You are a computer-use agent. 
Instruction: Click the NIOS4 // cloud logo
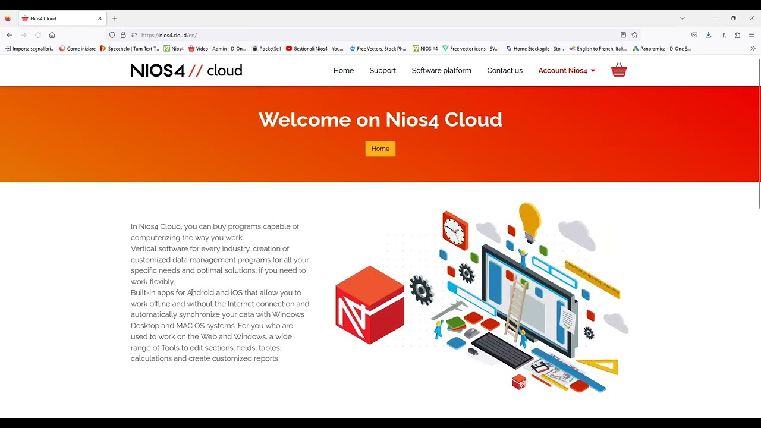(186, 70)
